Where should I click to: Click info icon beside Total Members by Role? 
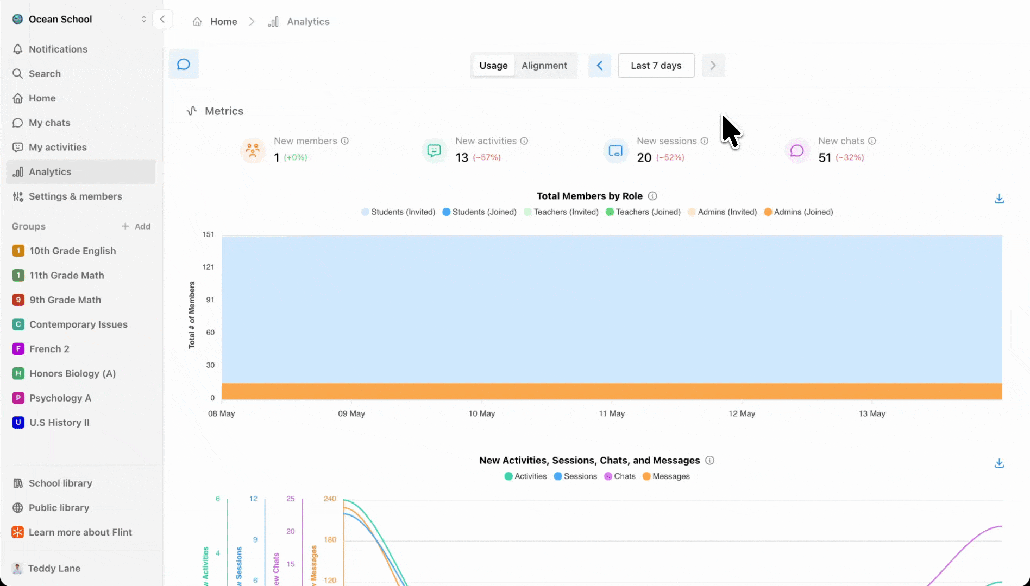point(652,196)
